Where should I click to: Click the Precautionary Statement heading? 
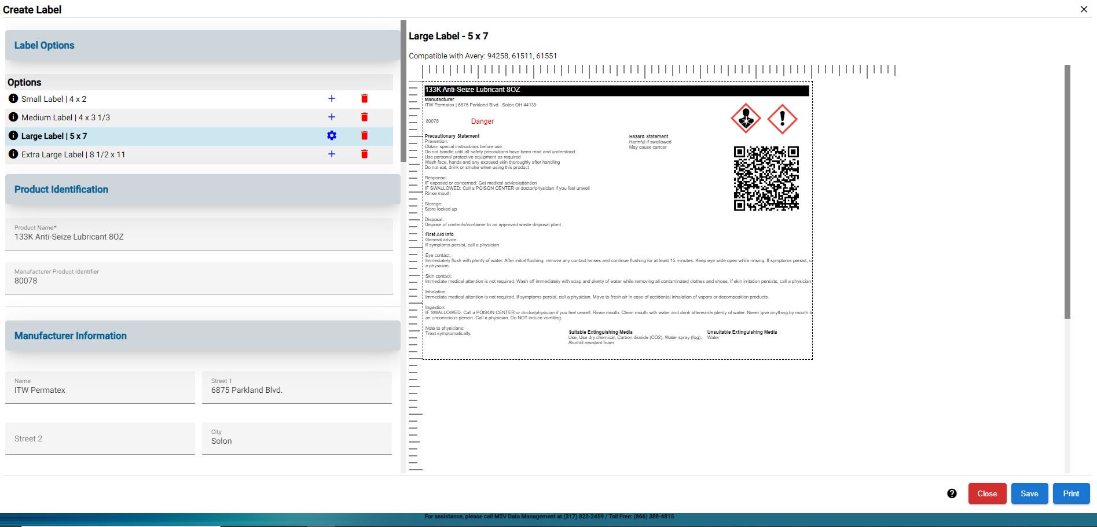452,136
